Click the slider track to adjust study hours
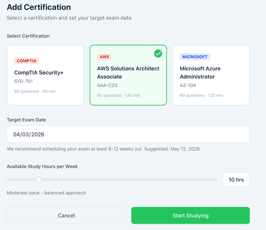The width and height of the screenshot is (266, 230). 129,179
